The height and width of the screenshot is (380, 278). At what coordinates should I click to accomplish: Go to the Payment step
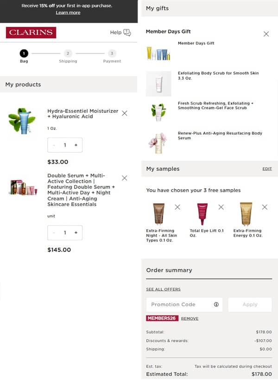[x=112, y=56]
